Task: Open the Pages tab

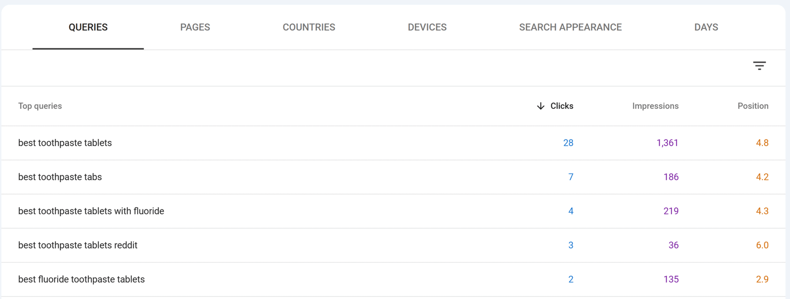Action: (195, 28)
